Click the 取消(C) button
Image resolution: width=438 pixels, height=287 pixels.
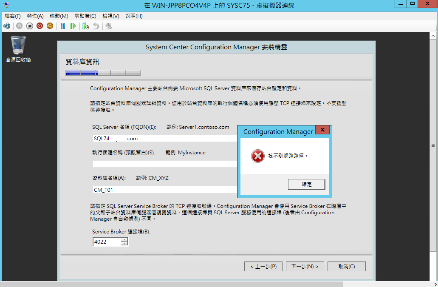(x=346, y=266)
